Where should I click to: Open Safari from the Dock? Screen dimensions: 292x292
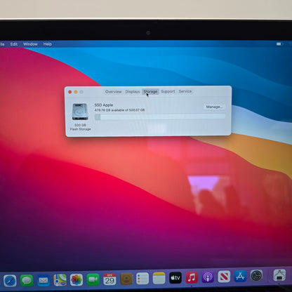tap(10, 281)
